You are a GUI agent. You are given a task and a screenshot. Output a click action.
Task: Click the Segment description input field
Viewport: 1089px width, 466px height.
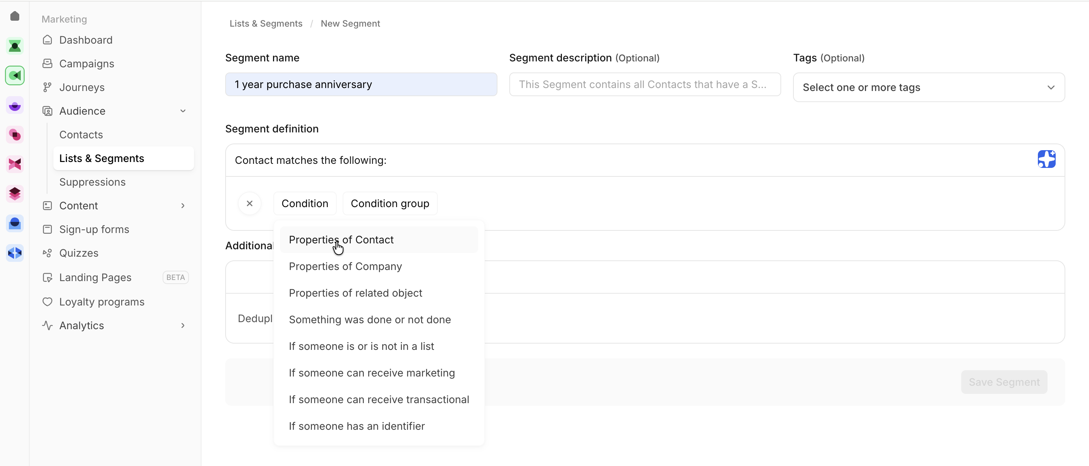pos(644,84)
